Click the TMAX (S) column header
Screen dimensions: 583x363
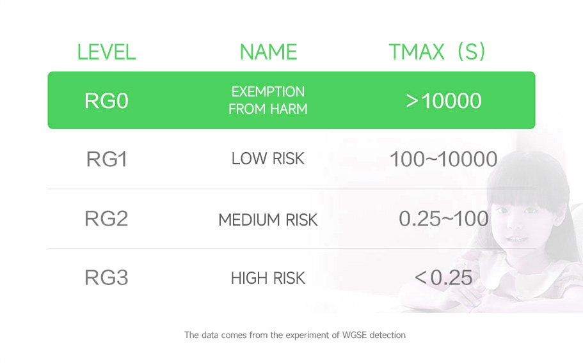437,52
